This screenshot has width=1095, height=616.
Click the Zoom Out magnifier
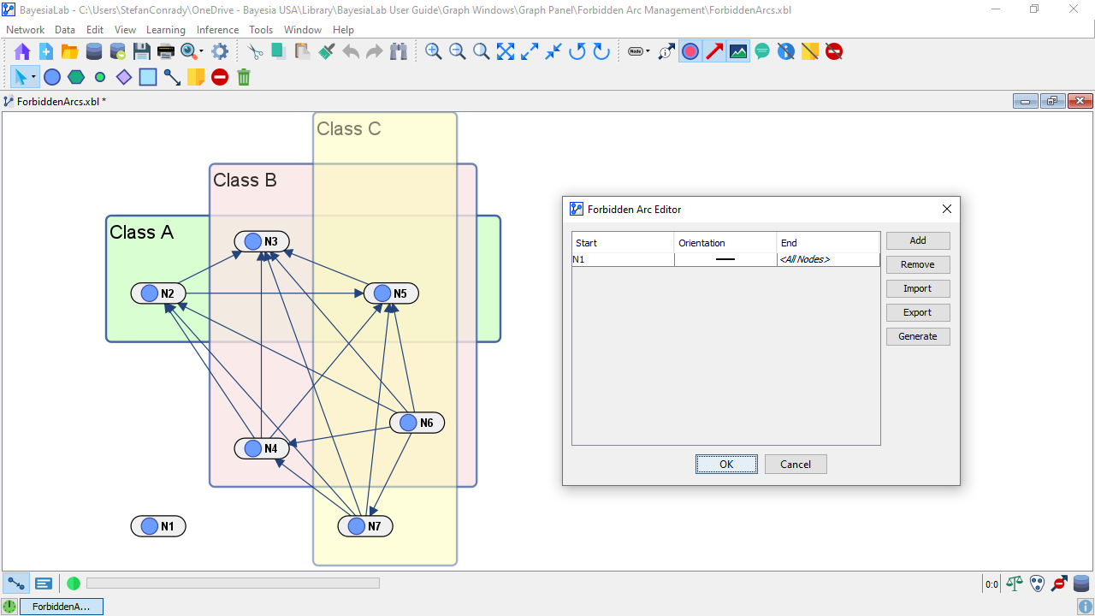[458, 51]
